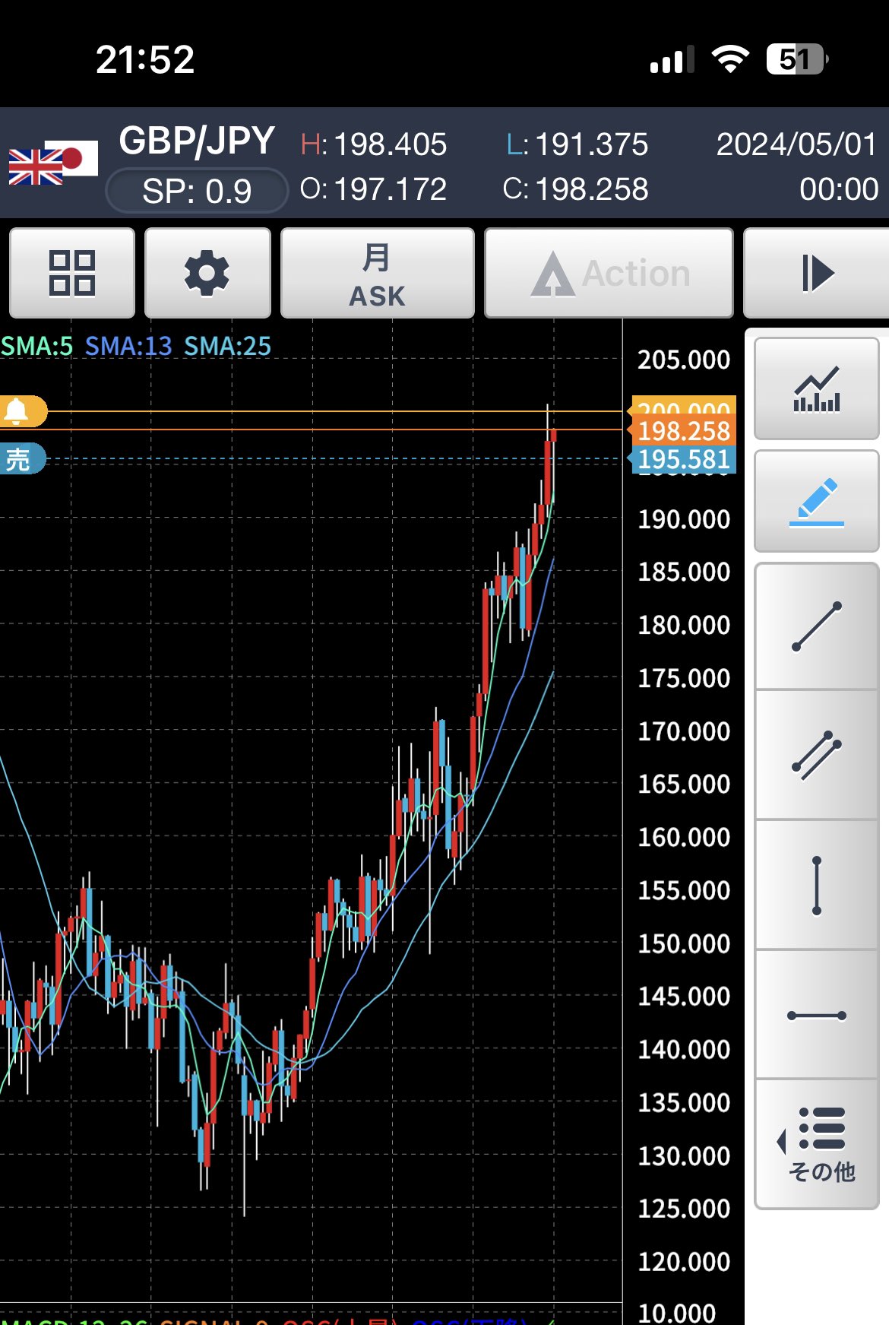Tap the Action button
This screenshot has height=1325, width=889.
coord(609,273)
